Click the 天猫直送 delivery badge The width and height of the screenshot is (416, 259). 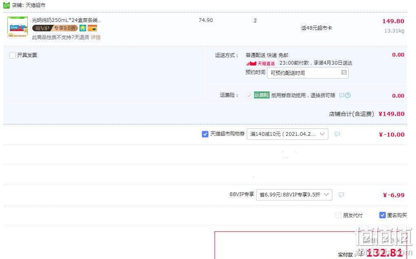coord(261,63)
